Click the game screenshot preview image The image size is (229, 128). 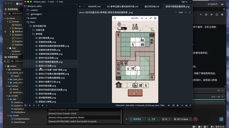(x=135, y=59)
